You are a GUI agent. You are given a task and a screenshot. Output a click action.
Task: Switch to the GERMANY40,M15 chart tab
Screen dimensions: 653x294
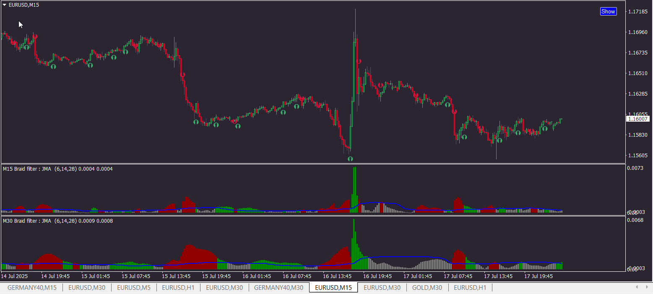32,287
